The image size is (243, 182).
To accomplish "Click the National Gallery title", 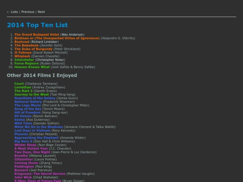I will point(28,102).
